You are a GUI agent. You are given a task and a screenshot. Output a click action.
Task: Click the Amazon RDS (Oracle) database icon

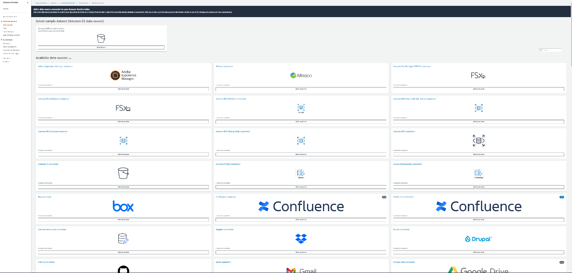(123, 141)
